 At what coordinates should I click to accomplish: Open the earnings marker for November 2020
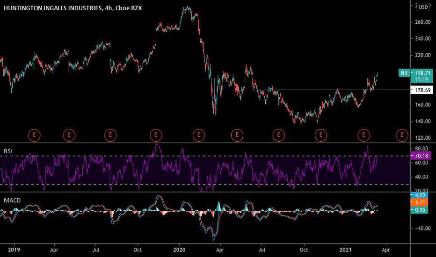321,136
